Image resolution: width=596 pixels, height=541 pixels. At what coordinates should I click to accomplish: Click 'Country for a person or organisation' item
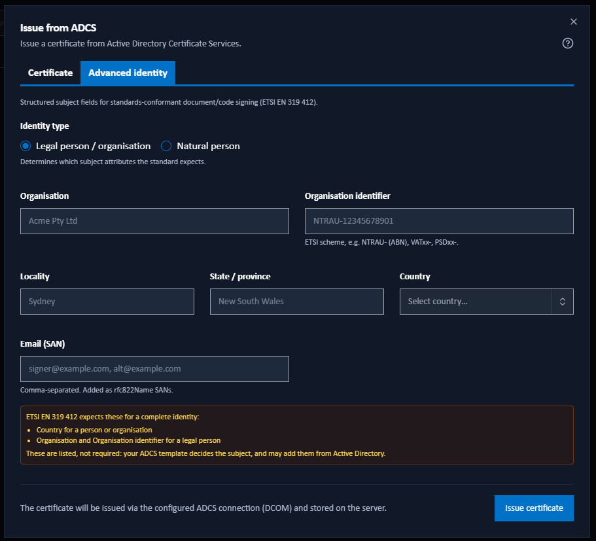[x=94, y=430]
